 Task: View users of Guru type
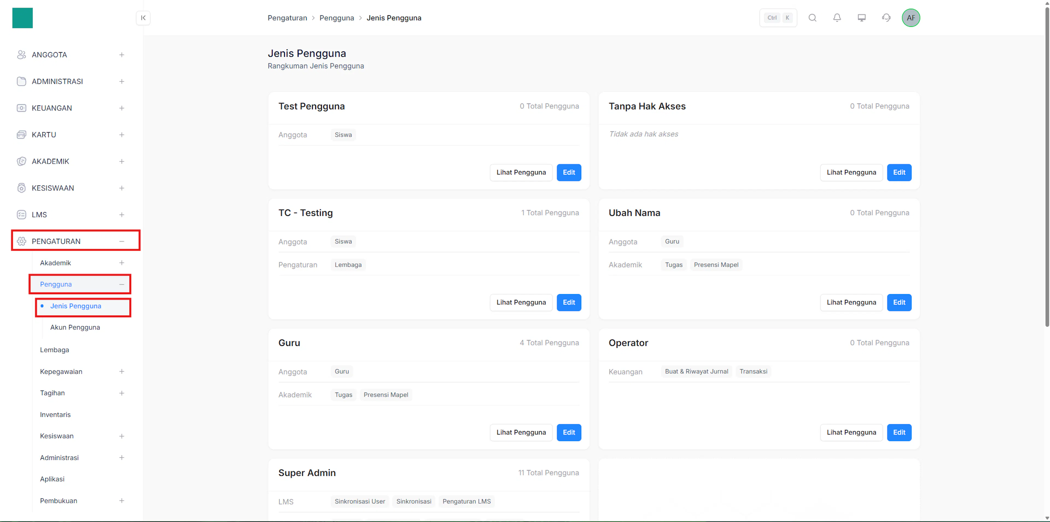tap(521, 432)
